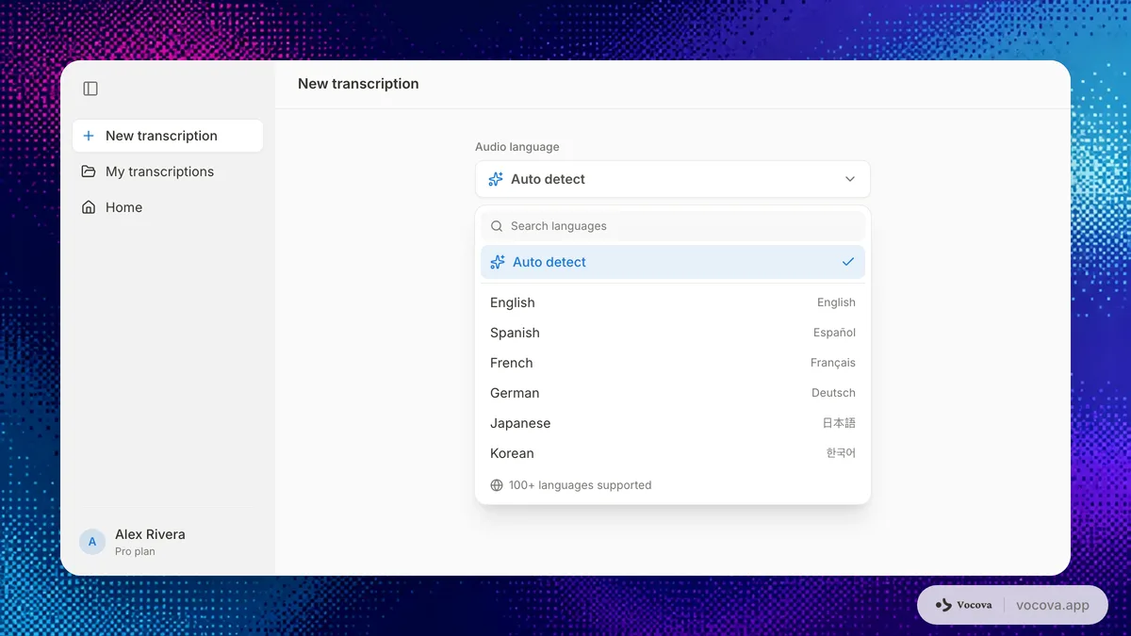Pick French as the audio language
This screenshot has height=636, width=1131.
[x=673, y=363]
